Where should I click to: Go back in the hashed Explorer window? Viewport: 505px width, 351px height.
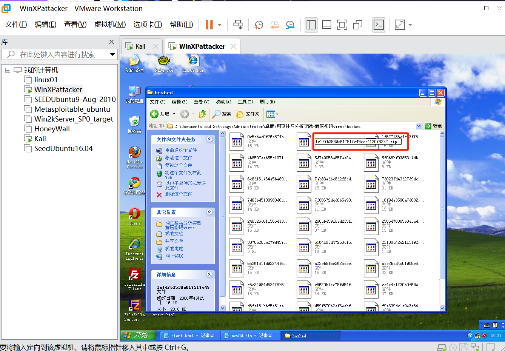[160, 114]
